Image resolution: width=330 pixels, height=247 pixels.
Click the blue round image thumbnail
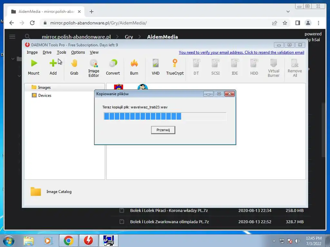point(143,87)
